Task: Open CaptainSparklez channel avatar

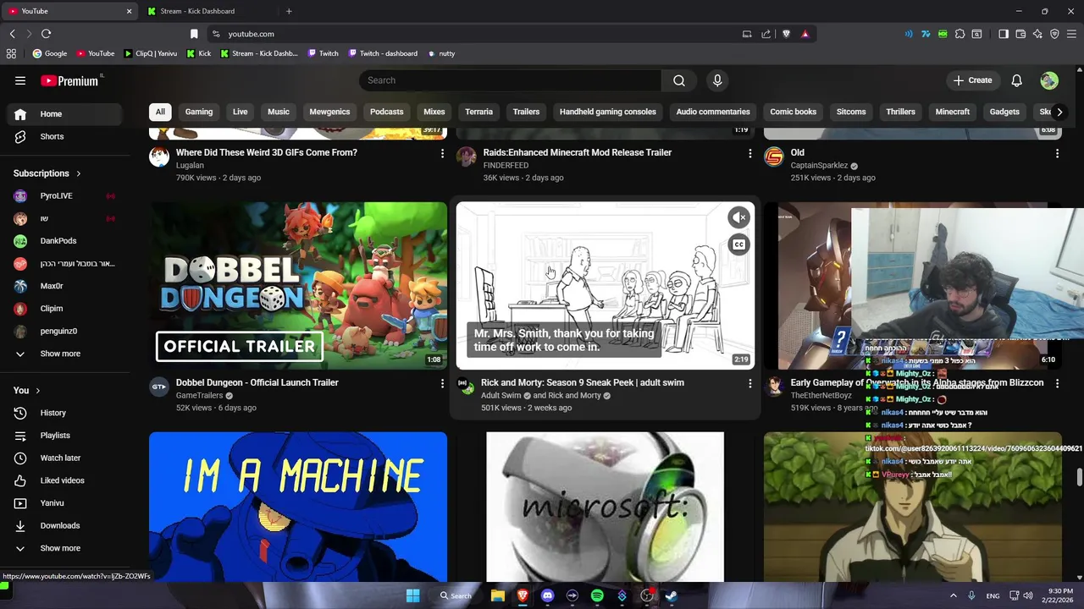Action: (x=774, y=157)
